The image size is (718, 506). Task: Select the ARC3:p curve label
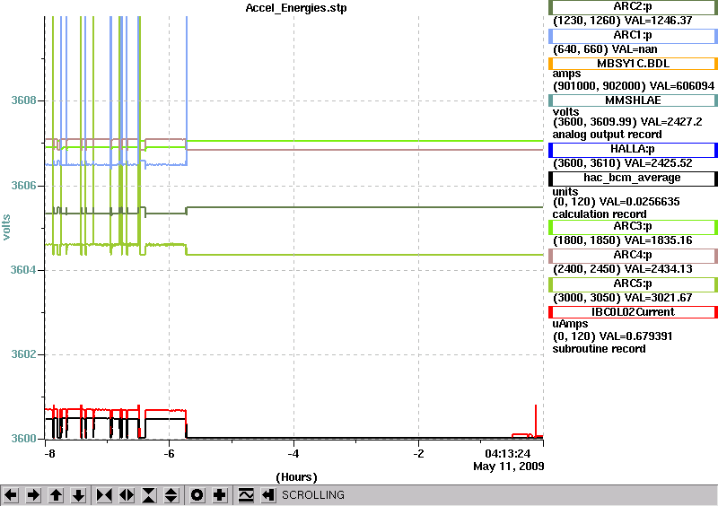point(633,227)
